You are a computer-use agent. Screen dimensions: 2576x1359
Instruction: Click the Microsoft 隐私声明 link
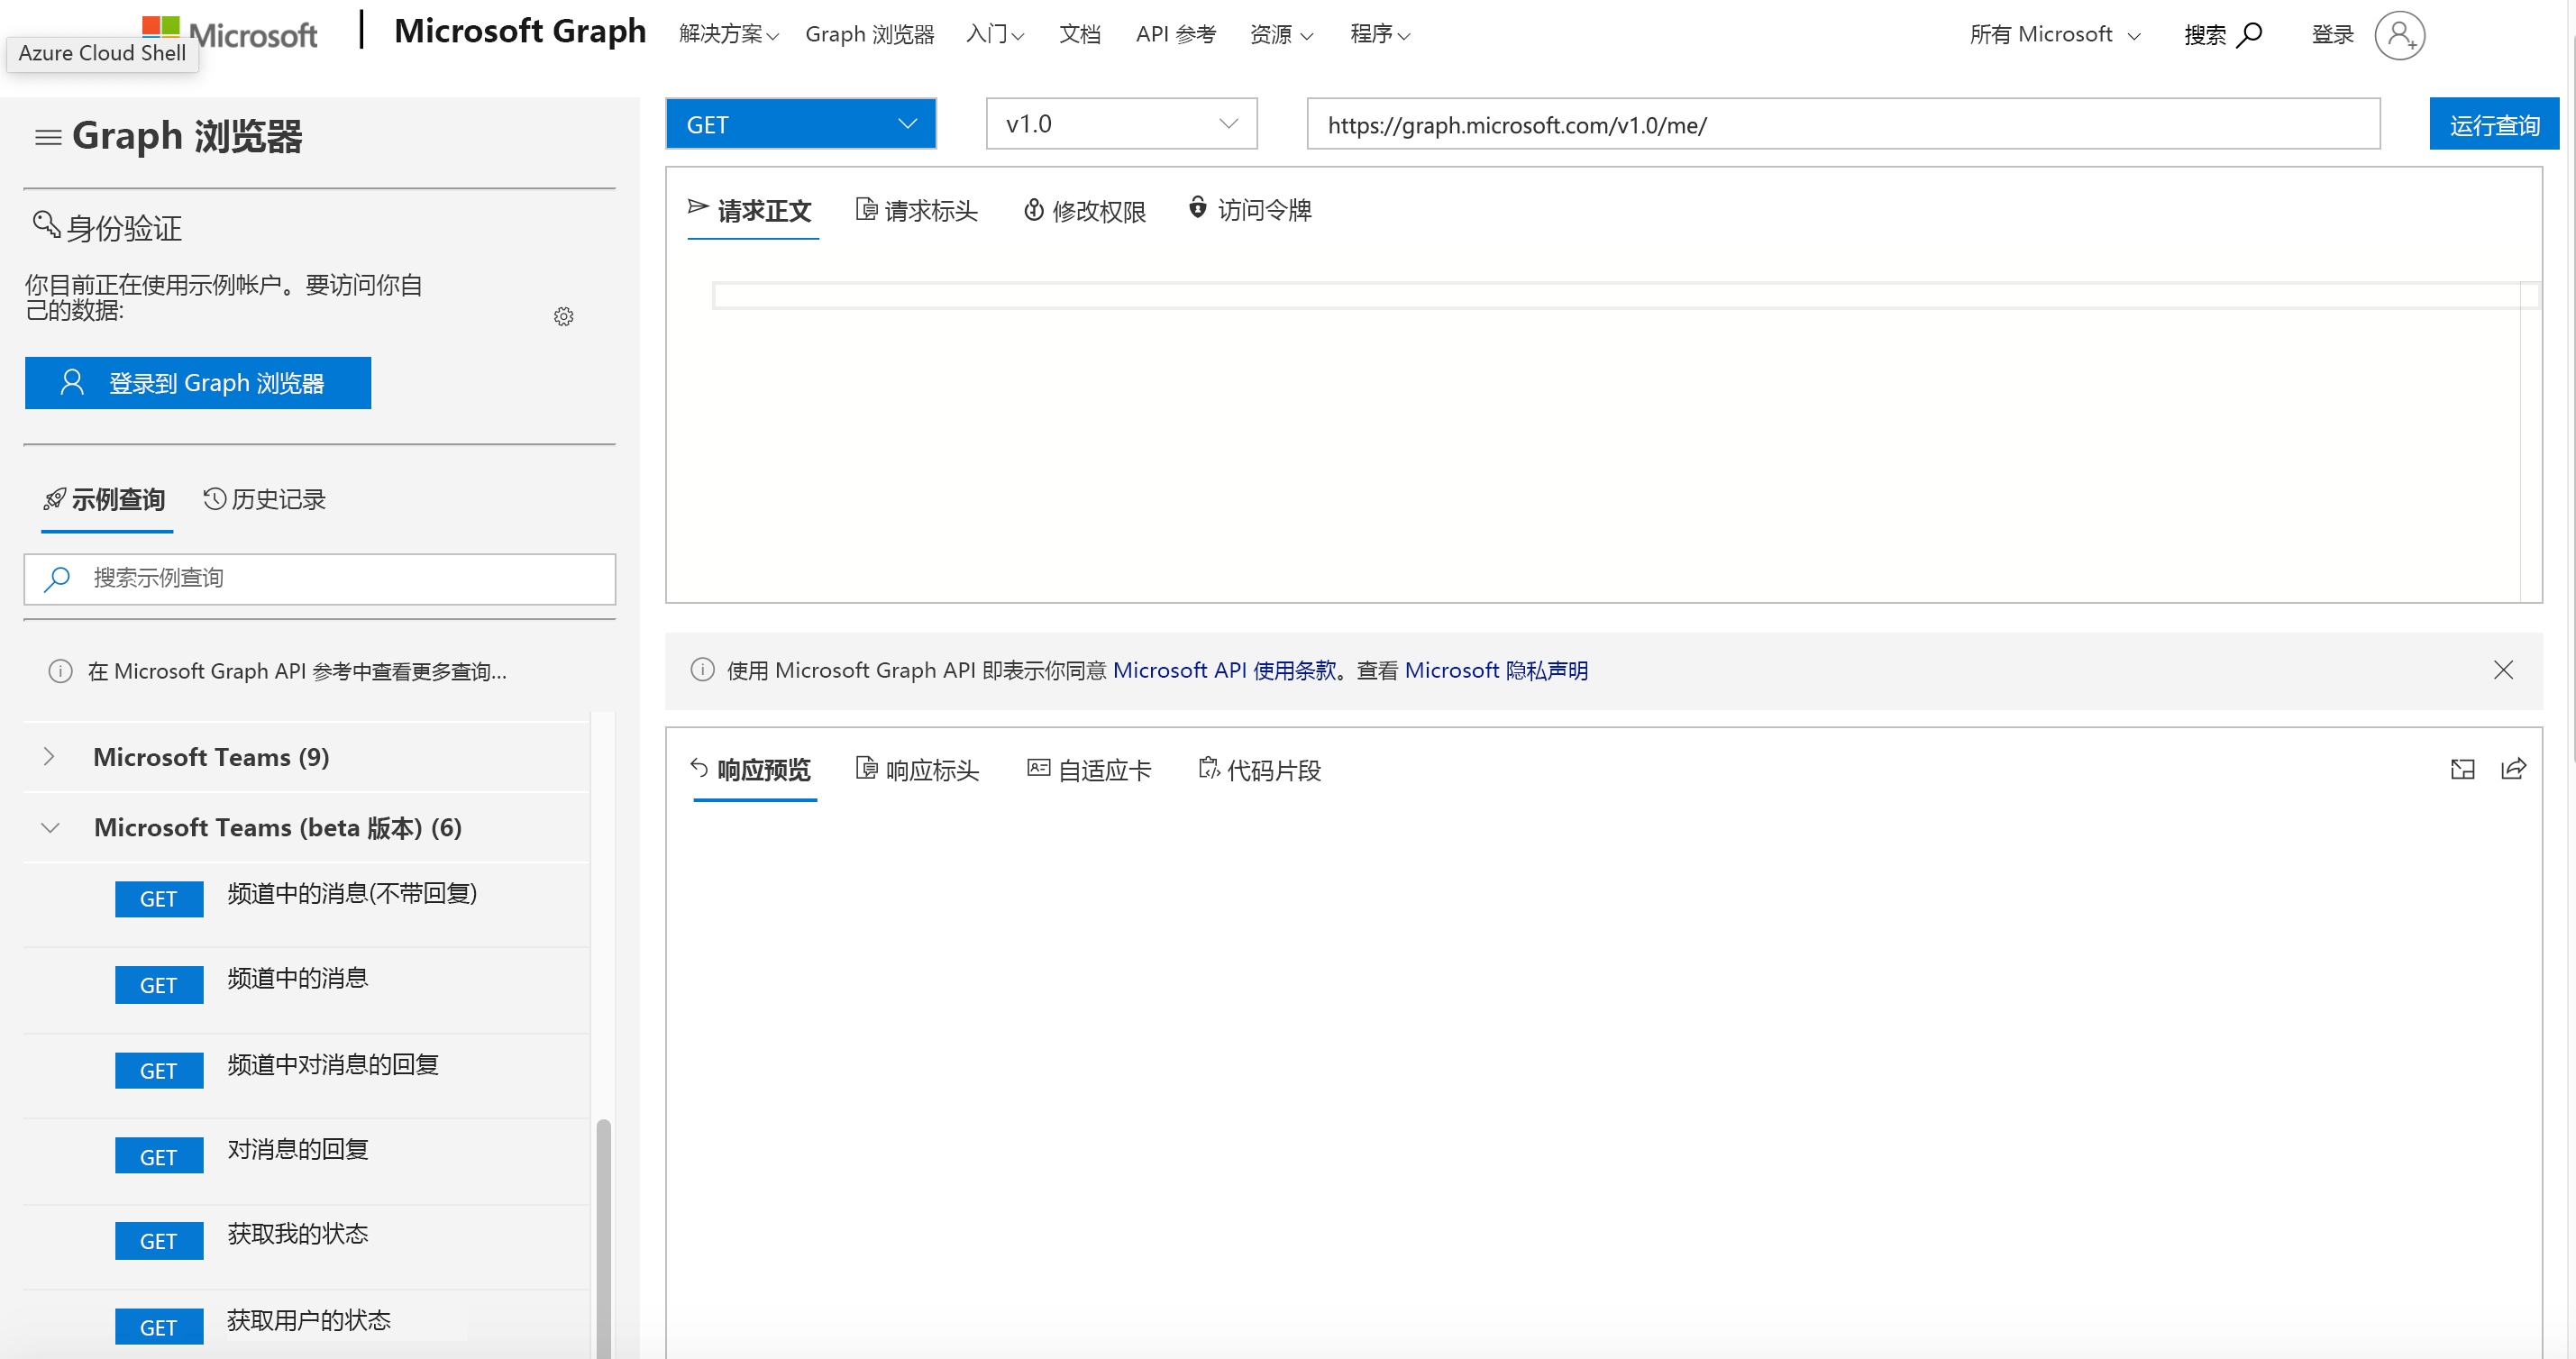tap(1497, 670)
